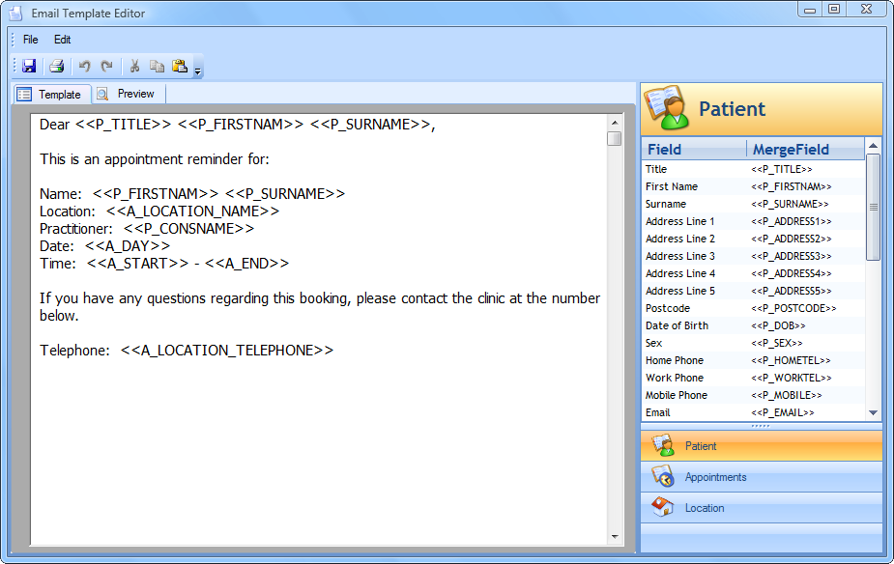Select the Email field row
Screen dimensions: 894x564
coord(753,412)
